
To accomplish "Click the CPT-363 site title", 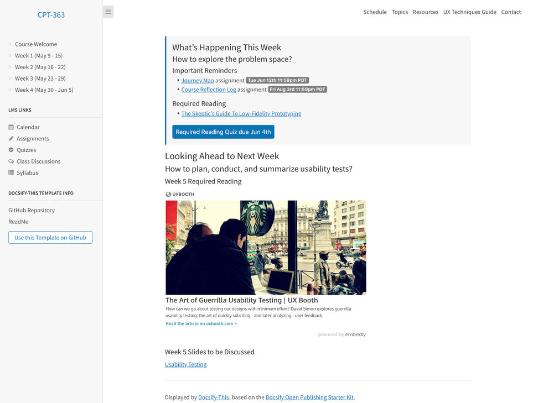I will point(51,14).
